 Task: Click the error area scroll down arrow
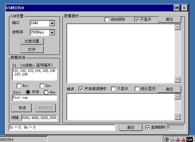177,117
